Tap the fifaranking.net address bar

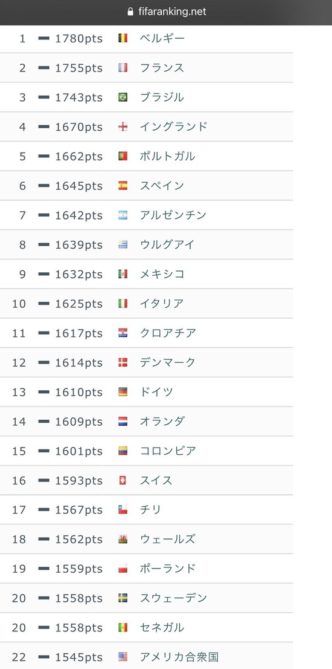pos(166,12)
